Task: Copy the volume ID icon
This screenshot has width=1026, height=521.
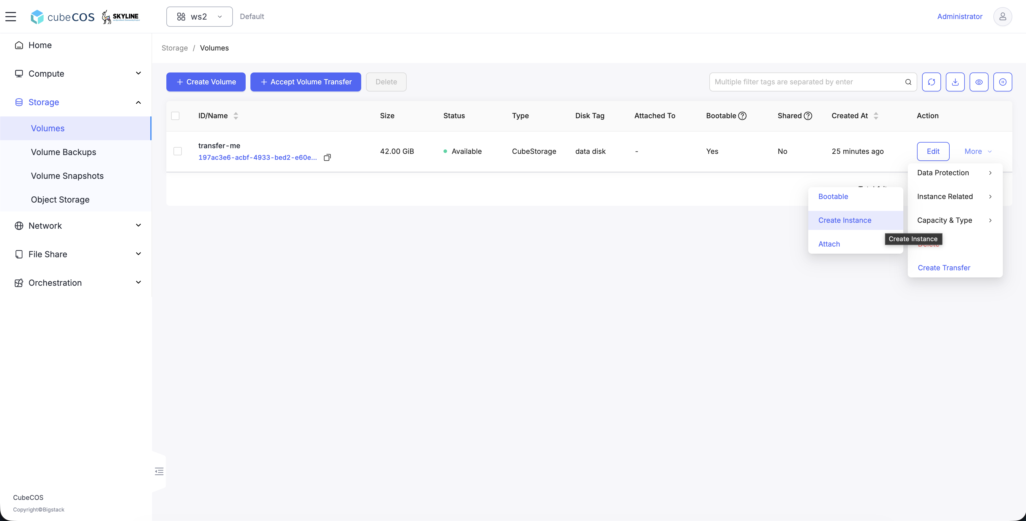Action: click(x=327, y=157)
